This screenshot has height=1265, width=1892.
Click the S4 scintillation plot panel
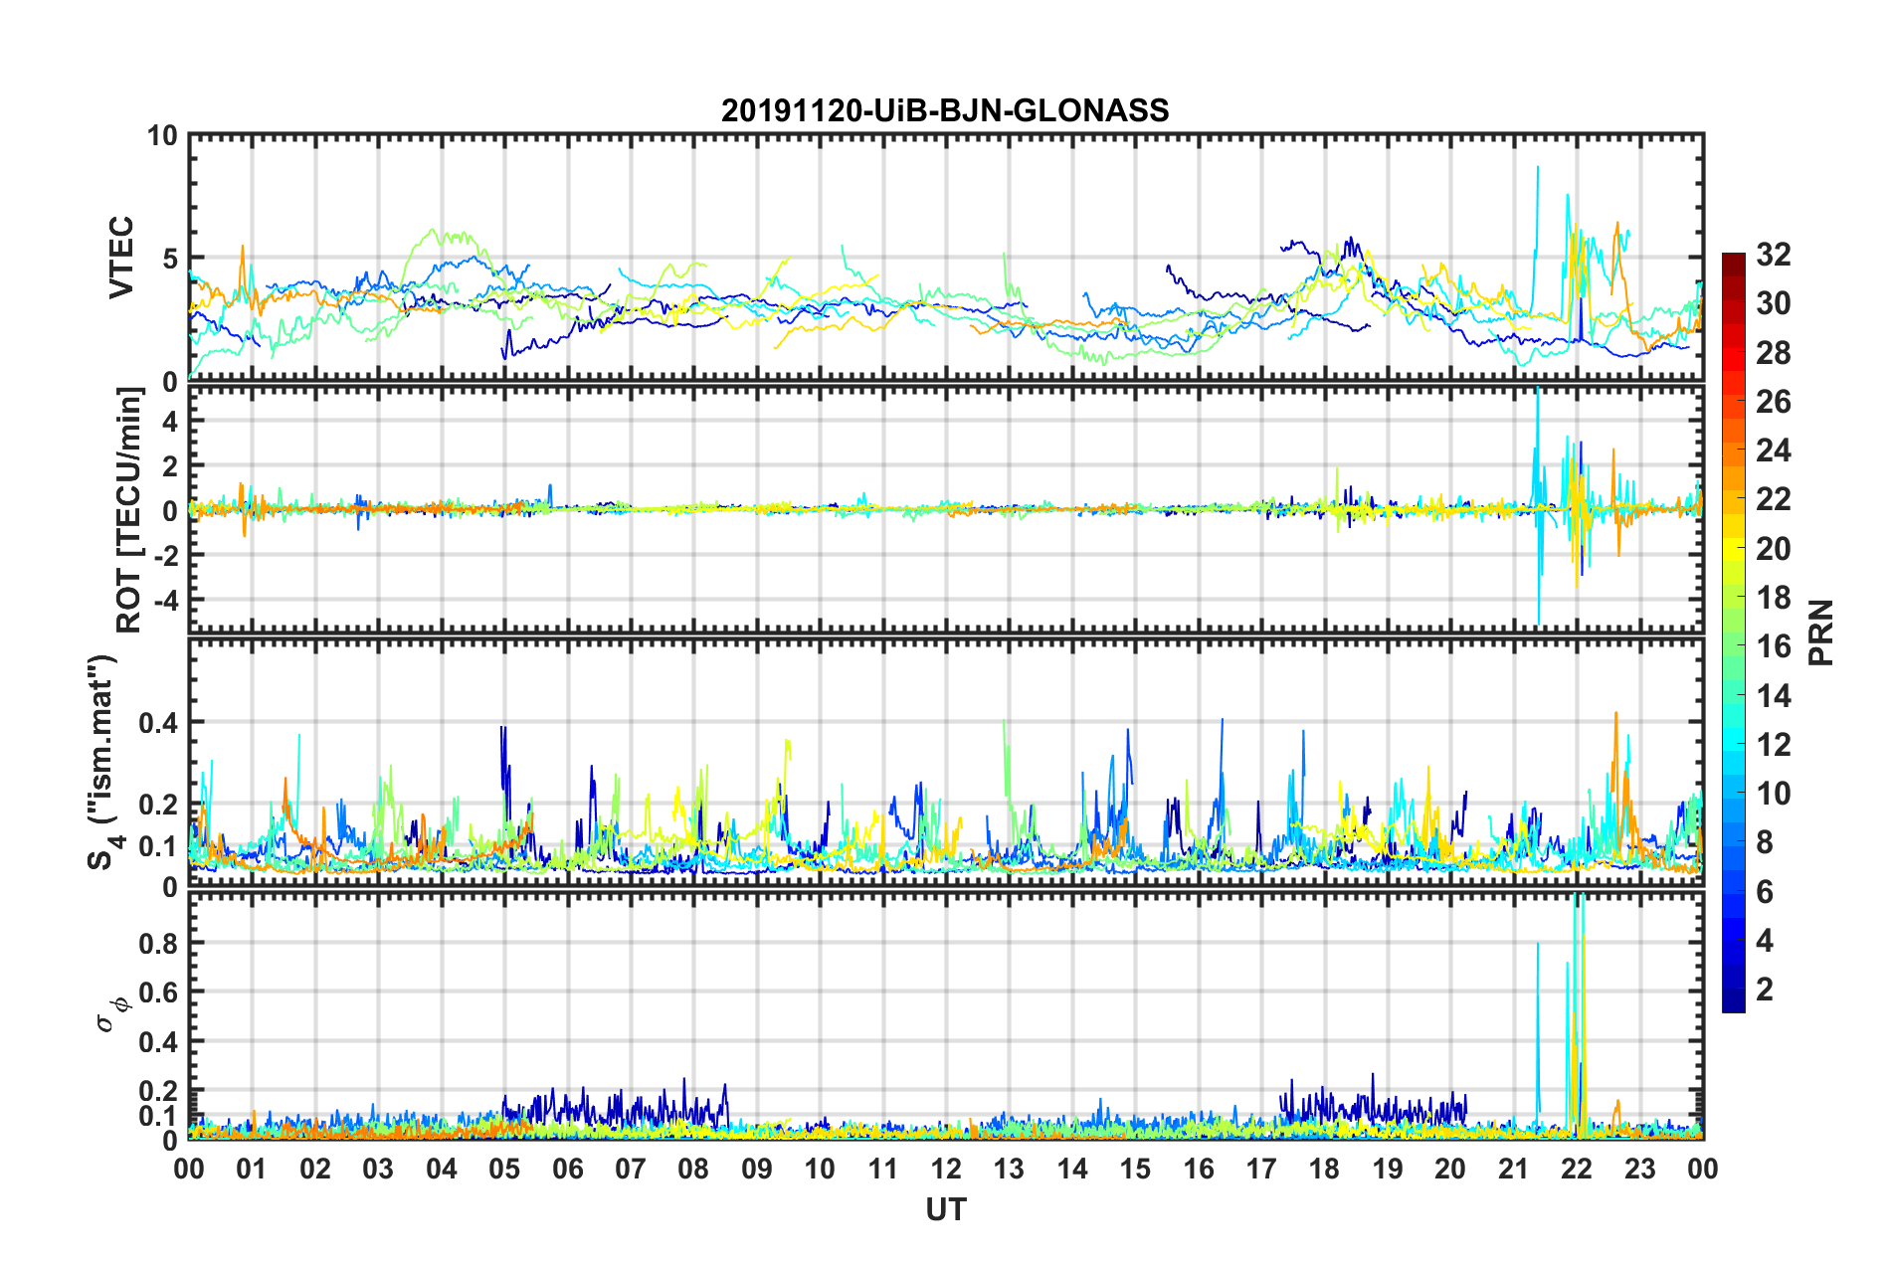[946, 763]
